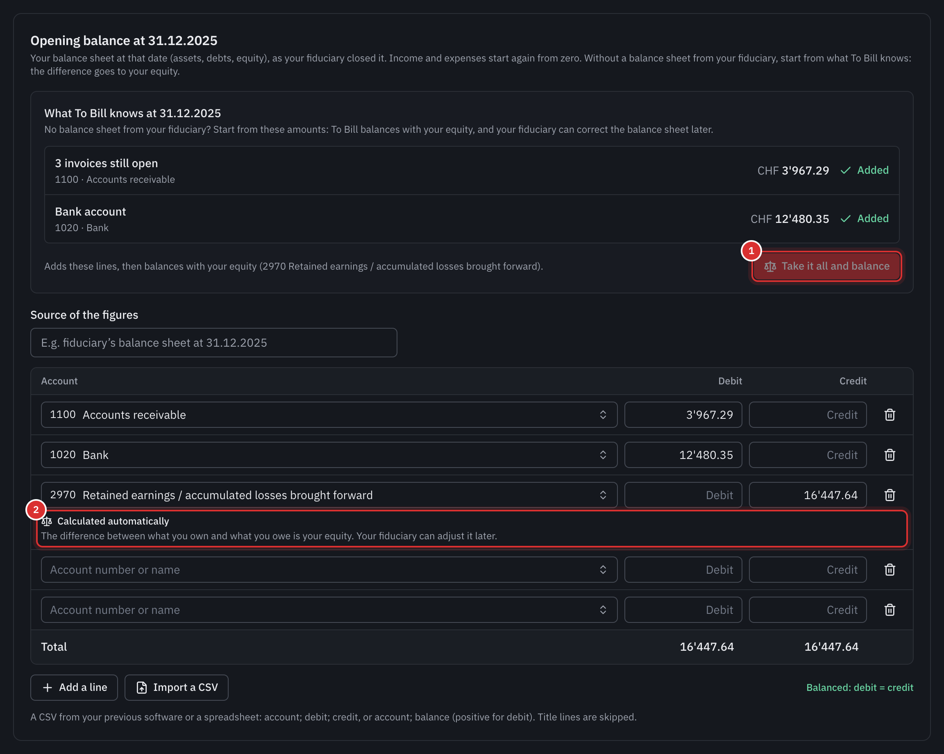
Task: Delete the first empty account line
Action: (889, 570)
